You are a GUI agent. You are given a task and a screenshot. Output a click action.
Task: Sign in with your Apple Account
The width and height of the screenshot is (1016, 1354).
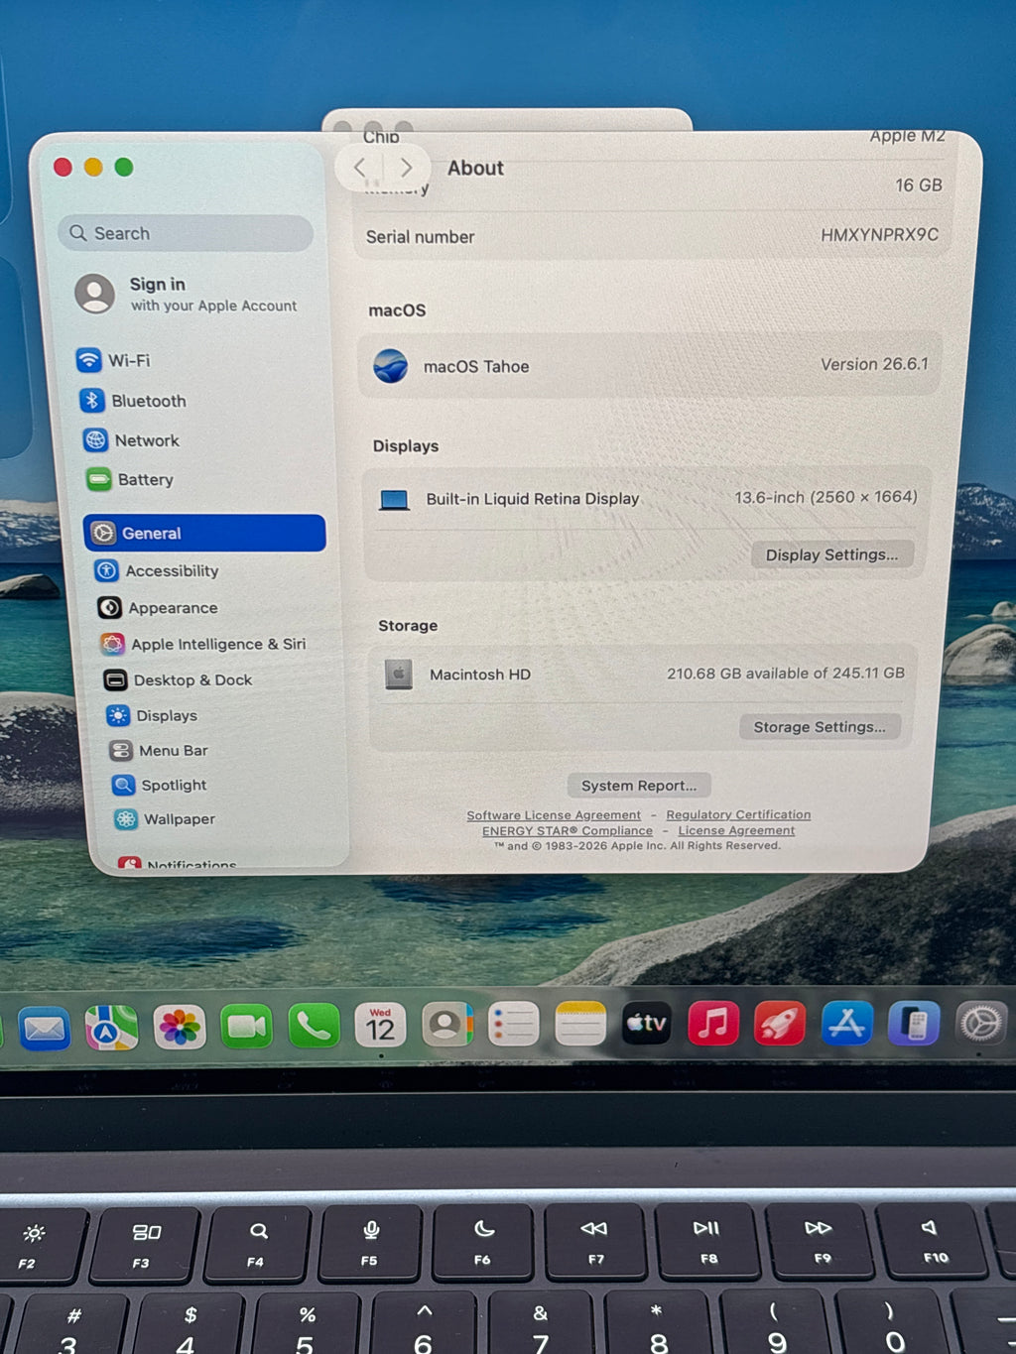coord(187,295)
